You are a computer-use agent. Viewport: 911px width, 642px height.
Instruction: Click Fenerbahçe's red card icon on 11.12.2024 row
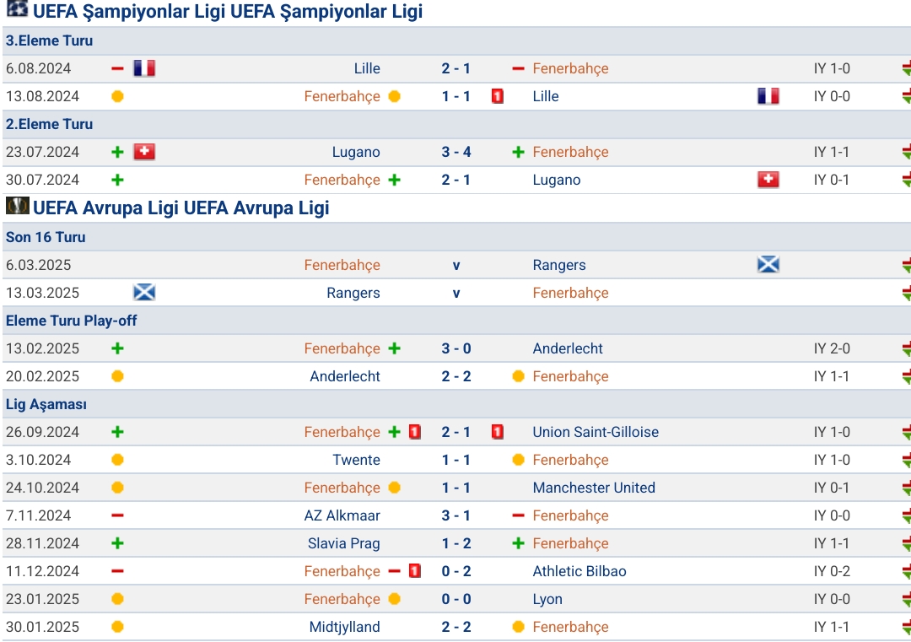(415, 571)
